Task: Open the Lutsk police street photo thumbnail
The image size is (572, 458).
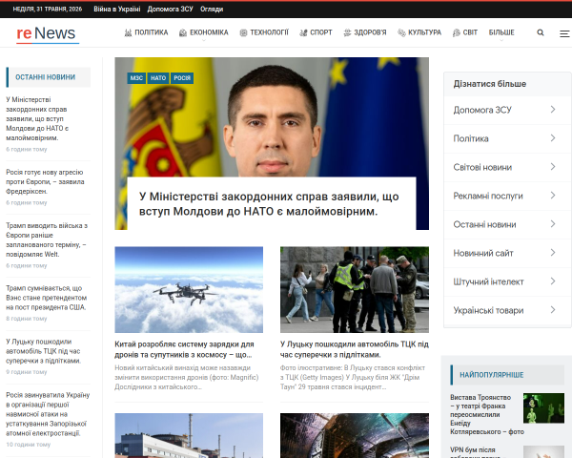Action: pos(355,290)
